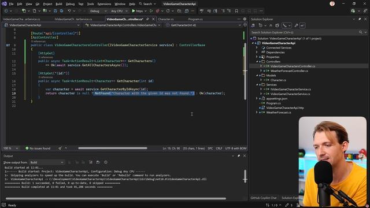Screen dimensions: 370x208
Task: Click UTF-8 with BOM encoding indicator
Action: click(x=236, y=148)
